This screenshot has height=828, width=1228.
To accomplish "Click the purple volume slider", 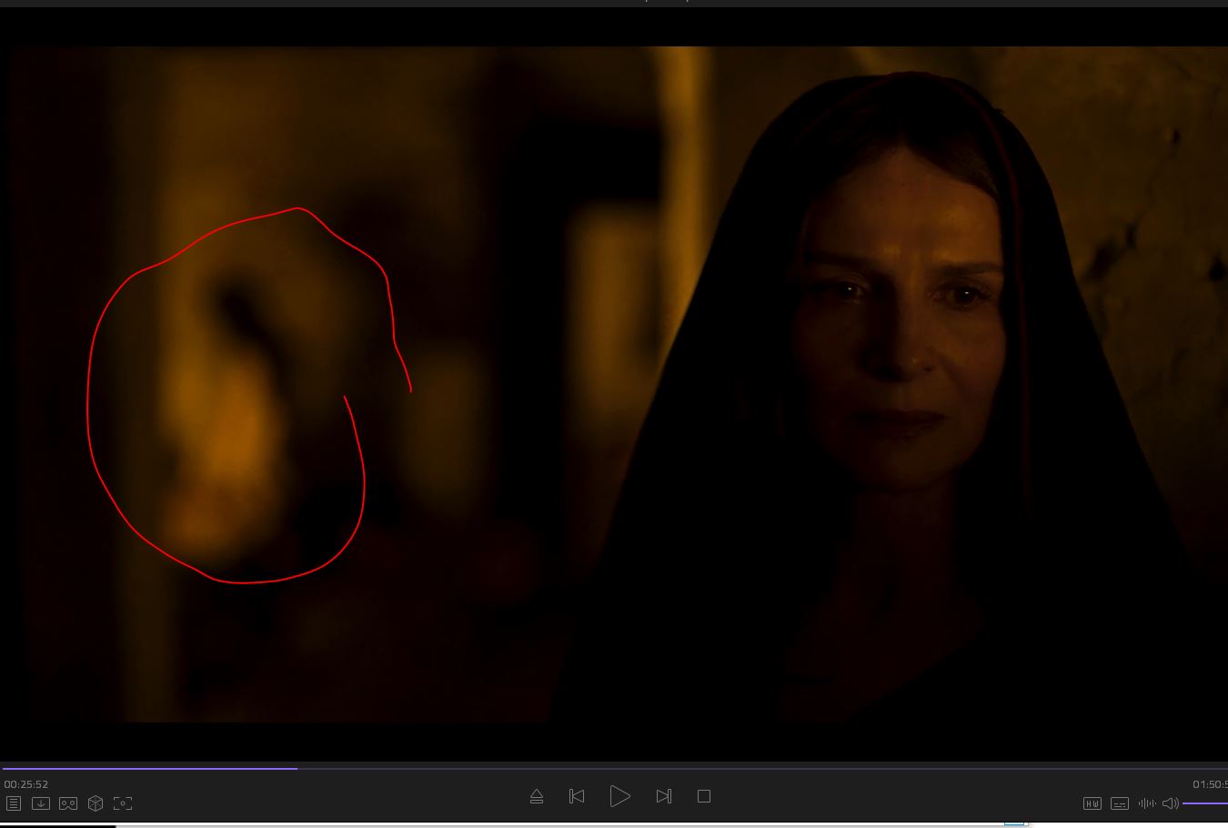I will (x=1205, y=803).
